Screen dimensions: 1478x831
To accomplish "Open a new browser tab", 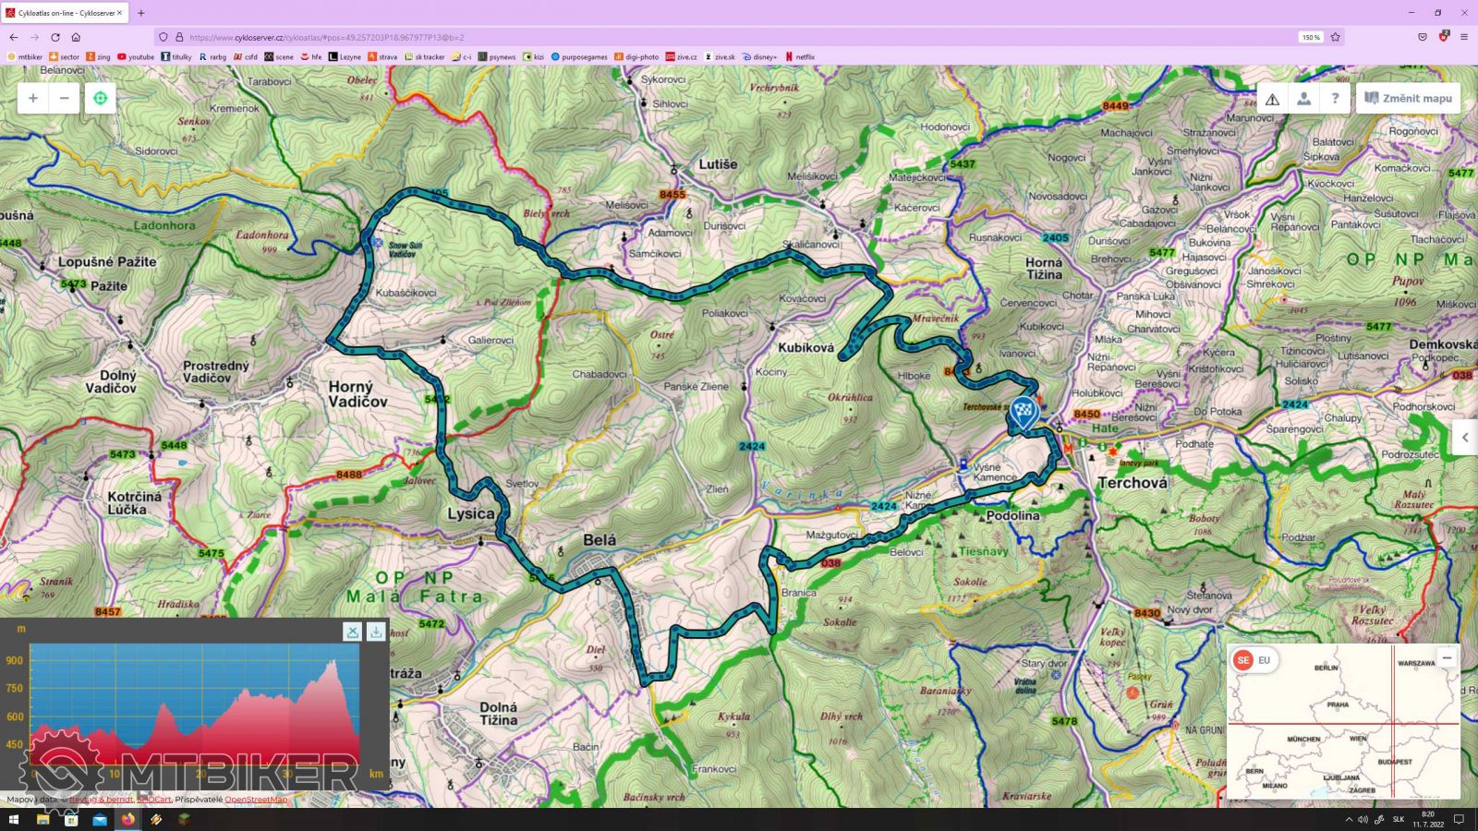I will click(141, 13).
